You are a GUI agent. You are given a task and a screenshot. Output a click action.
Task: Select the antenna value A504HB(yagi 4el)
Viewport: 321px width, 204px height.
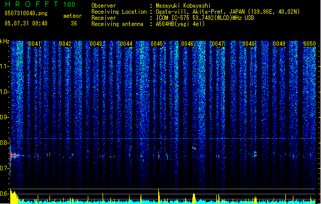[x=180, y=24]
